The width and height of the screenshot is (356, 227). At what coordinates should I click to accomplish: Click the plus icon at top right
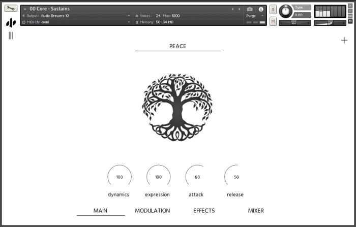344,40
